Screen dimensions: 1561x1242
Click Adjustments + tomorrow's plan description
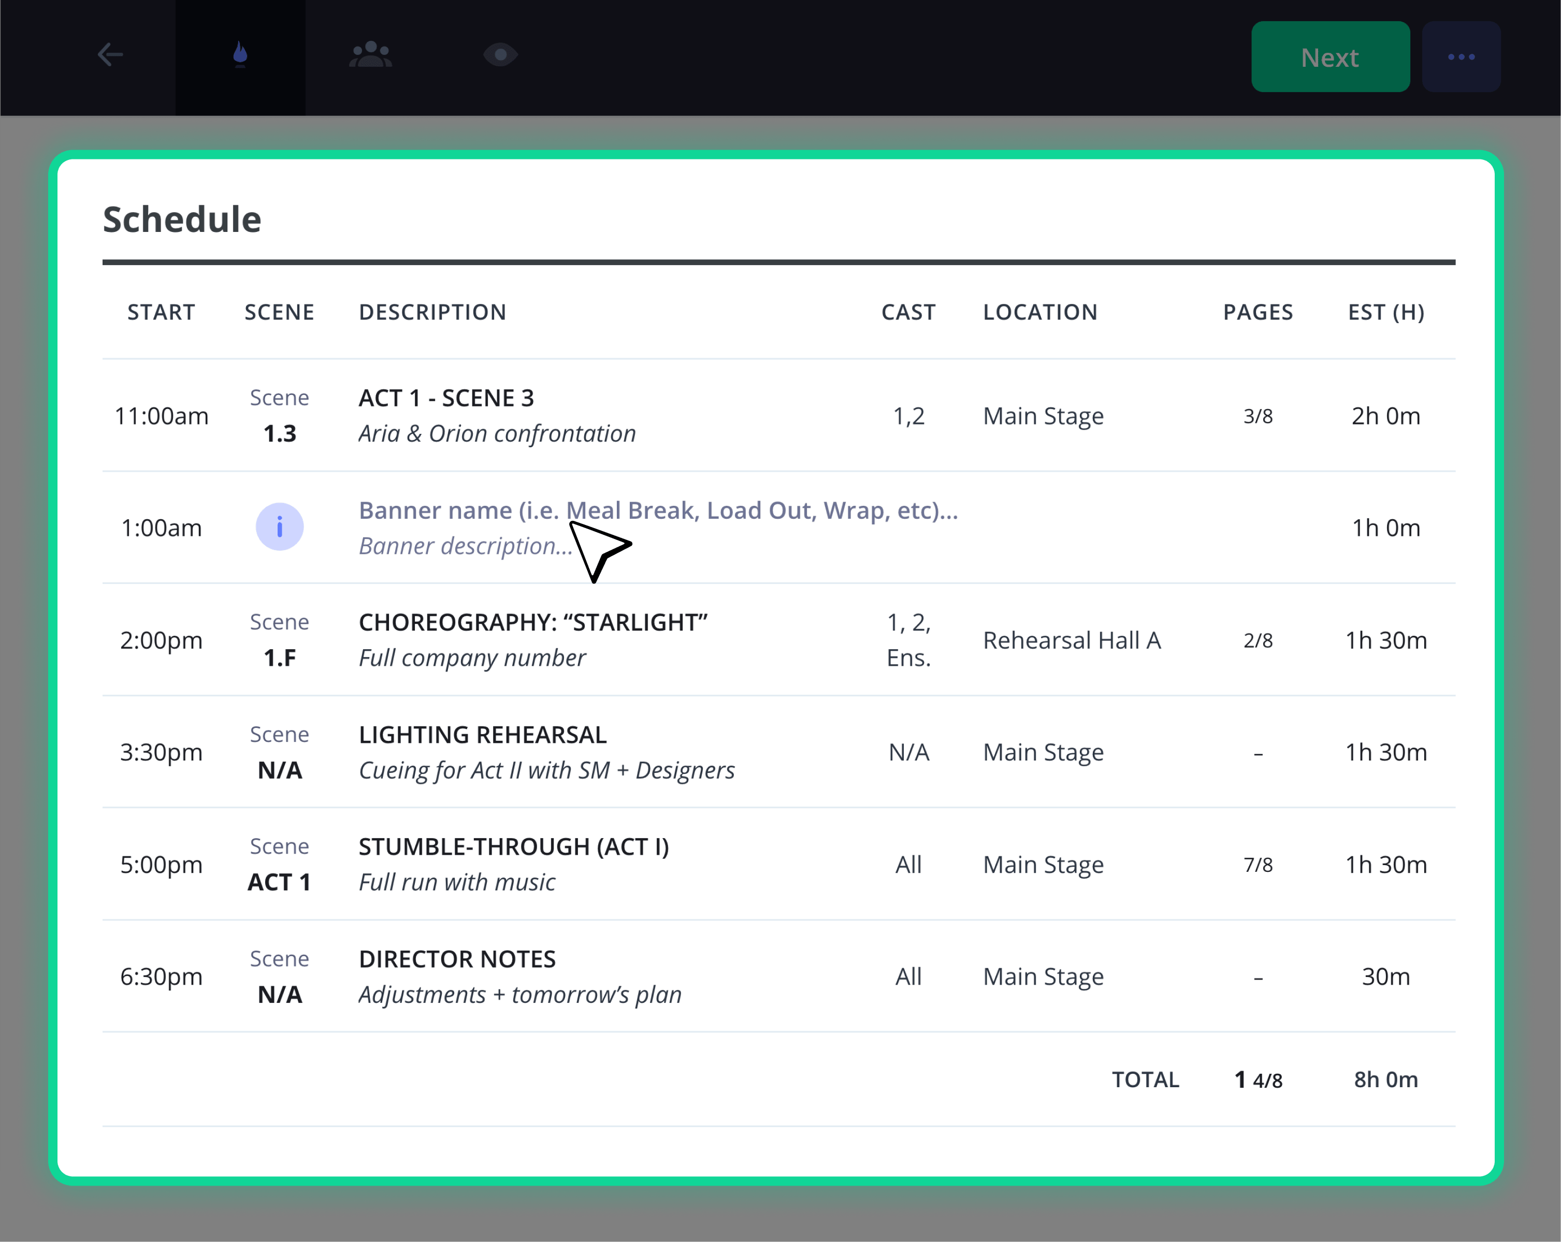(520, 995)
